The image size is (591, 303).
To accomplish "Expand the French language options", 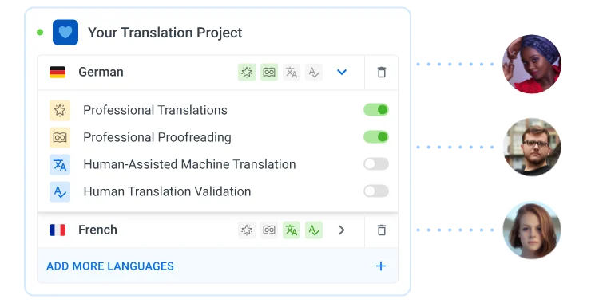I will (x=342, y=230).
